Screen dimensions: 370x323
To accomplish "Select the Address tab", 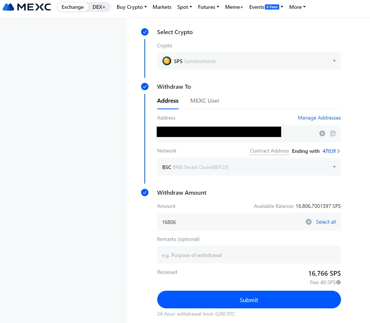I will coord(168,101).
